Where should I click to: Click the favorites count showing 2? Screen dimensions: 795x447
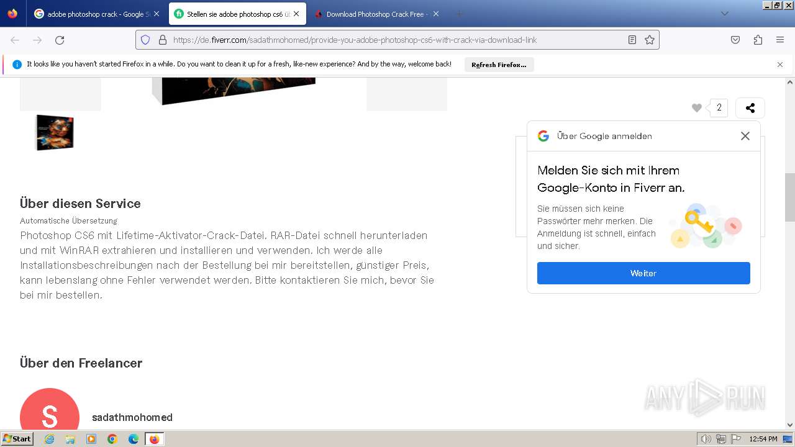(x=719, y=108)
